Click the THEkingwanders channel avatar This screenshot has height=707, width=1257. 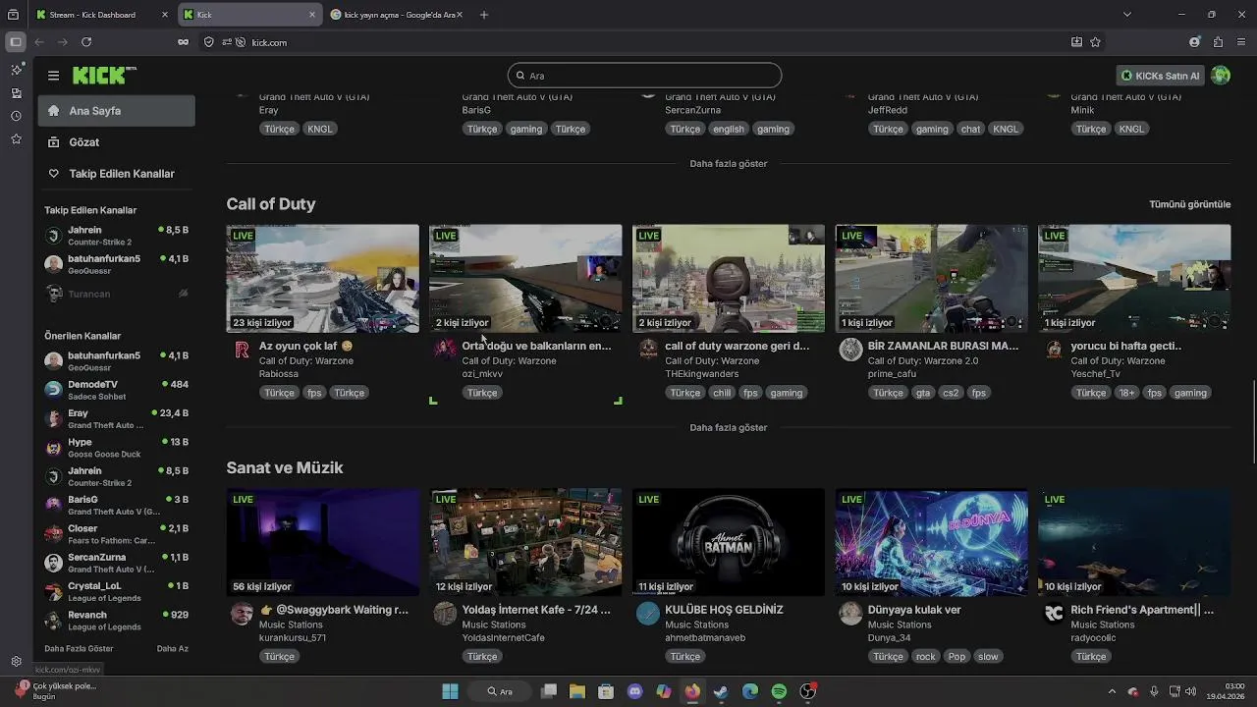coord(648,350)
